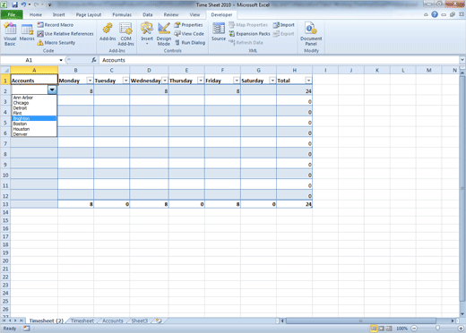Image resolution: width=466 pixels, height=333 pixels.
Task: Choose Houston from the list
Action: pos(34,129)
